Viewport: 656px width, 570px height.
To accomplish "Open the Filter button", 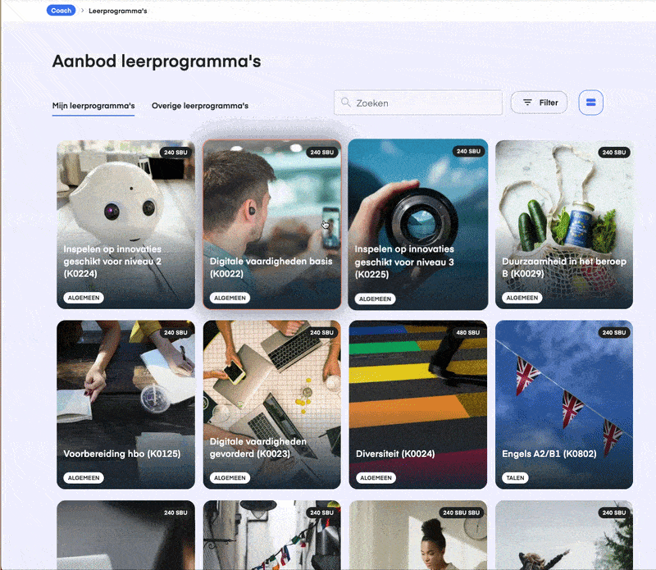I will [x=539, y=103].
